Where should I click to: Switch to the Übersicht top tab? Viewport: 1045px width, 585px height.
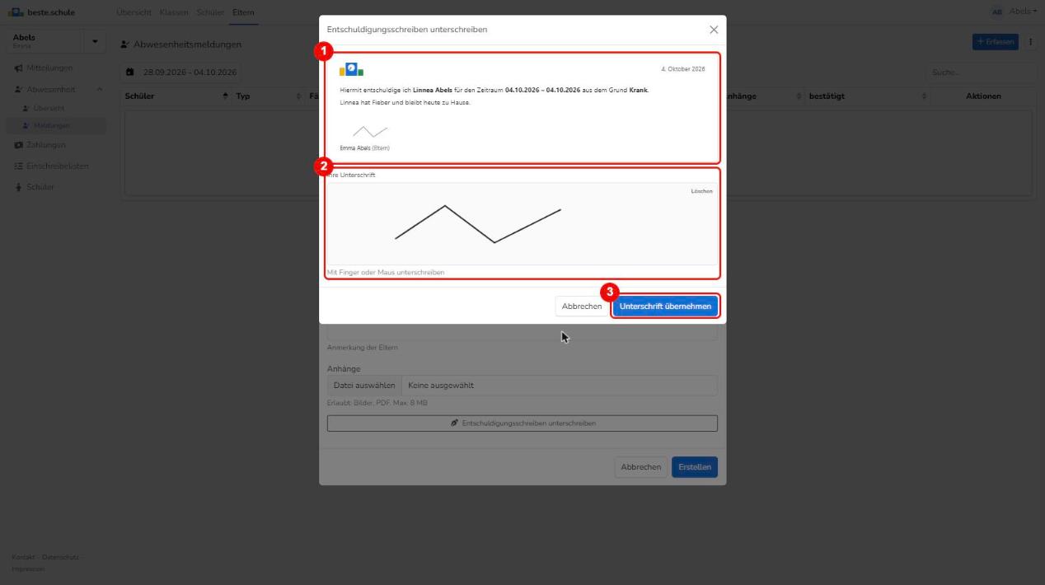[x=134, y=12]
